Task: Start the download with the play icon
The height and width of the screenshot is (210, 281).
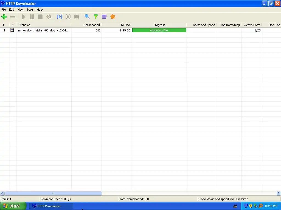Action: [x=24, y=17]
